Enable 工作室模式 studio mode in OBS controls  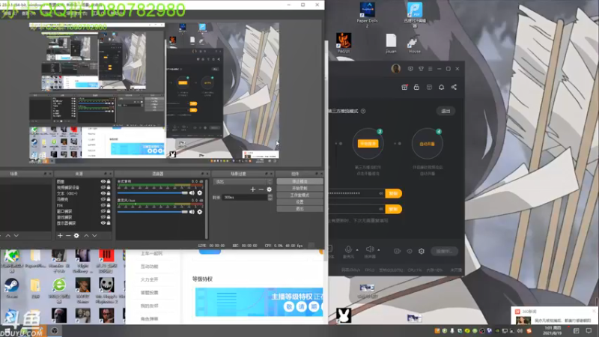[299, 195]
